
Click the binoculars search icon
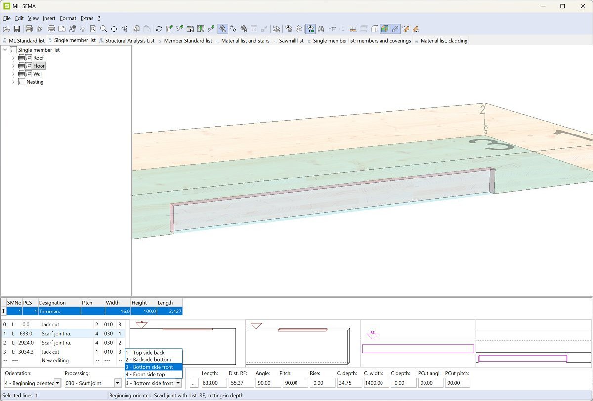pos(321,29)
